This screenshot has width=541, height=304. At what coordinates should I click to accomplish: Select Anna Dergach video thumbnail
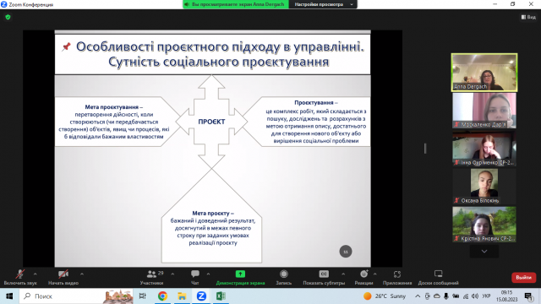[484, 73]
